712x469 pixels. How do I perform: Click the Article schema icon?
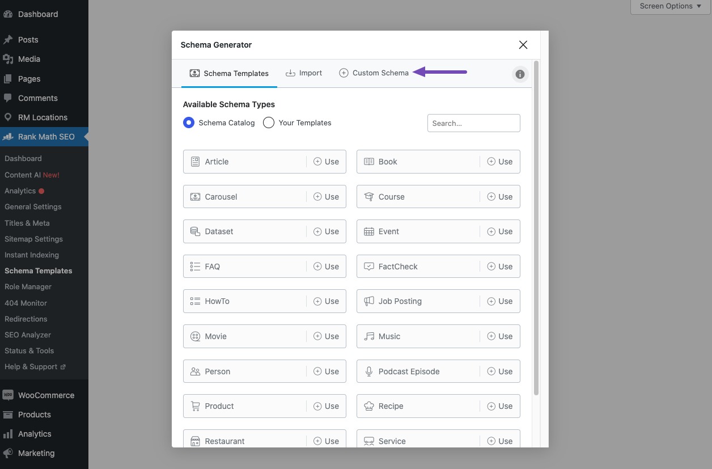pyautogui.click(x=195, y=162)
